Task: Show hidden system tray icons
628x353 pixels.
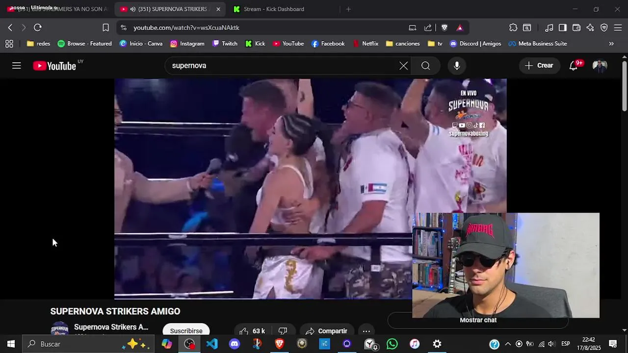Action: [508, 344]
